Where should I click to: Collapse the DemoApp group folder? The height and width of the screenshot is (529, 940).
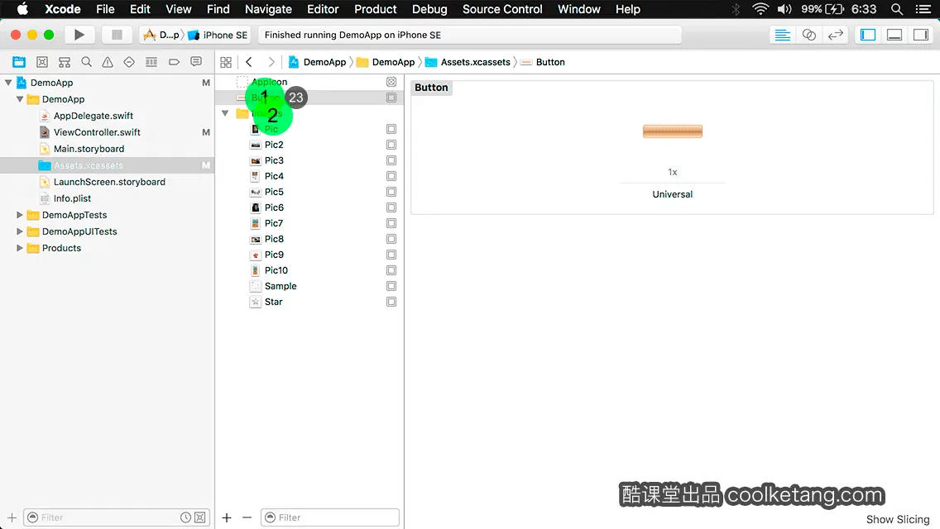[20, 99]
